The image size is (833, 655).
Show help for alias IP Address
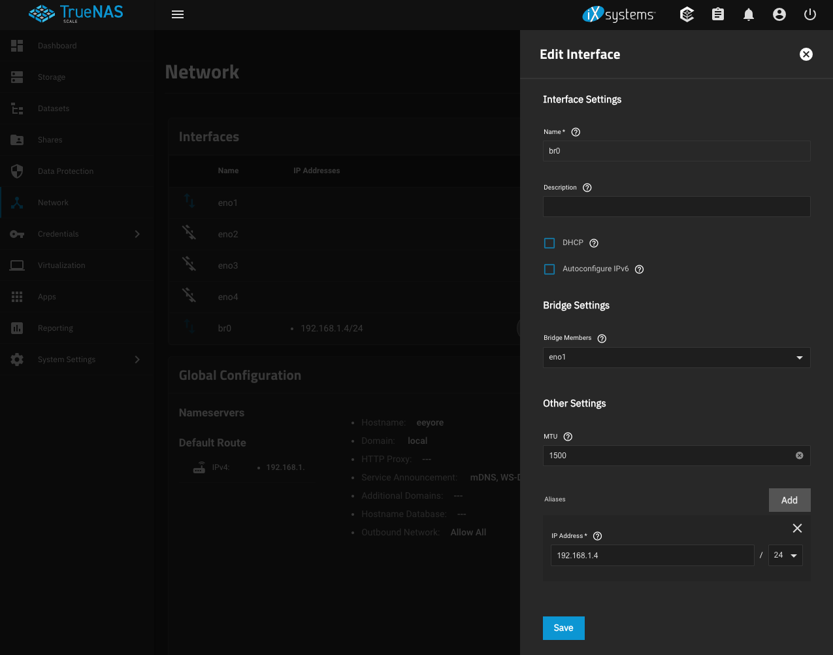tap(597, 536)
